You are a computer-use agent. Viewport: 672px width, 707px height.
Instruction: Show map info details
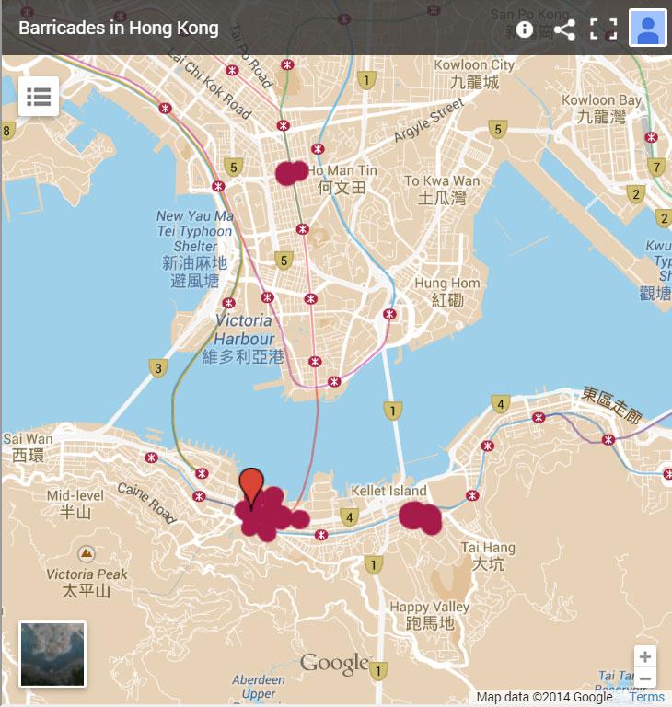pos(524,29)
